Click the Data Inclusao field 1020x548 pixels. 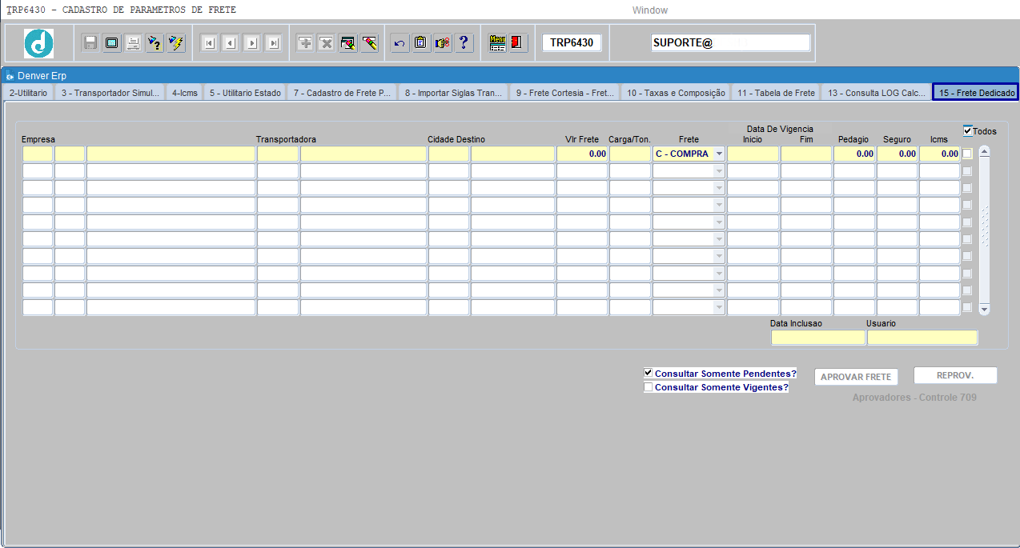point(818,338)
